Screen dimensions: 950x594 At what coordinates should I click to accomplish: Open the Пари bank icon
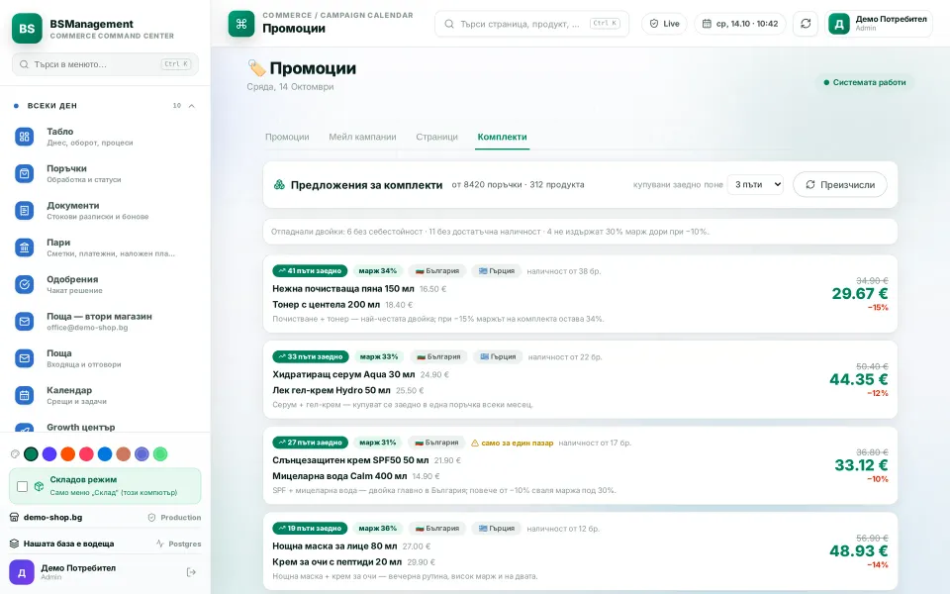pos(24,247)
